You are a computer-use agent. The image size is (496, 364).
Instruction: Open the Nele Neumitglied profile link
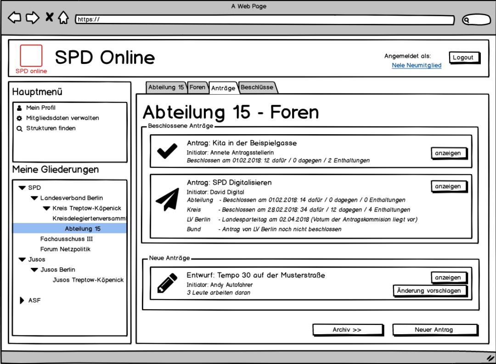tap(417, 65)
